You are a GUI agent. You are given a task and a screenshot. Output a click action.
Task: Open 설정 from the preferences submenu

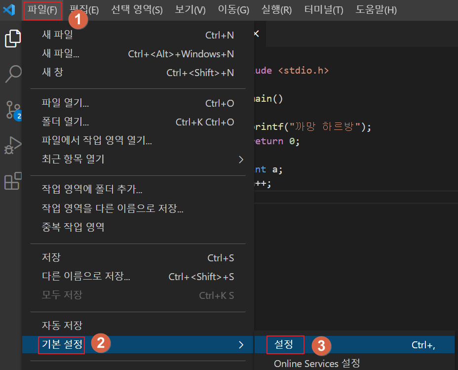284,345
